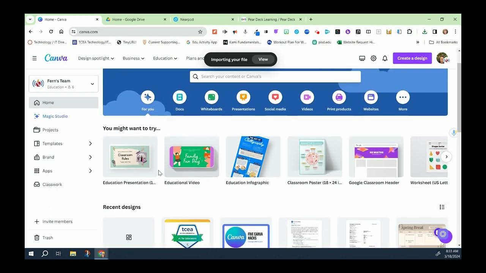
Task: Switch to the Nearpod tab
Action: (204, 19)
